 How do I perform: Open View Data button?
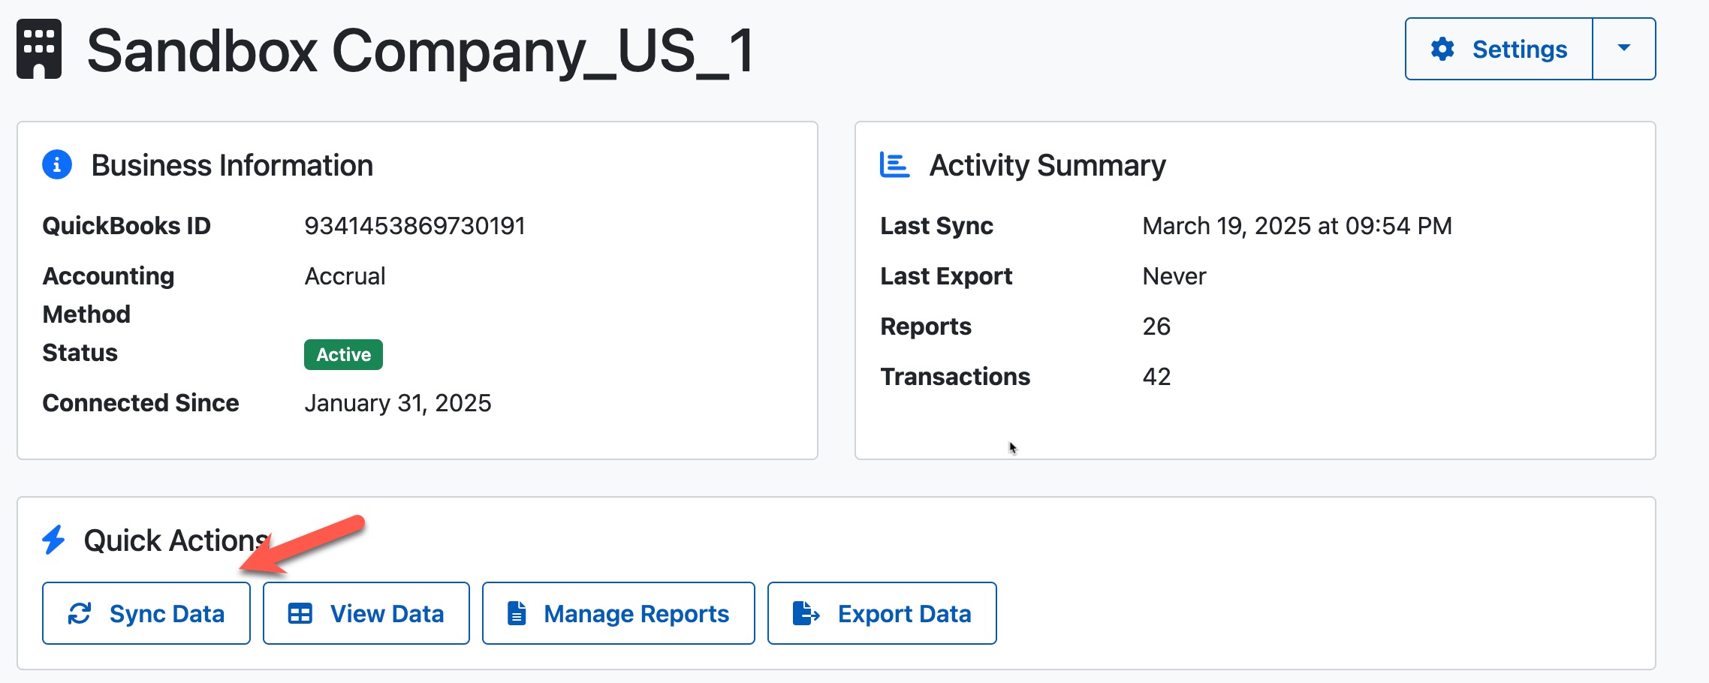coord(366,613)
